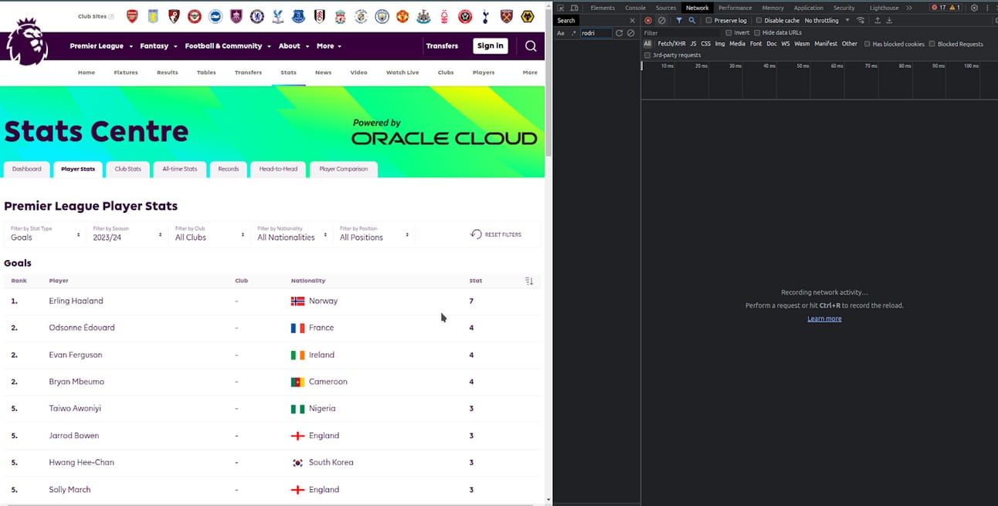Open the Filter by Position dropdown
The image size is (998, 506).
(374, 234)
